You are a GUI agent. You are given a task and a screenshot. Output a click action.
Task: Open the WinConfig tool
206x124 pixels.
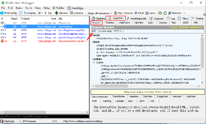tap(9, 13)
